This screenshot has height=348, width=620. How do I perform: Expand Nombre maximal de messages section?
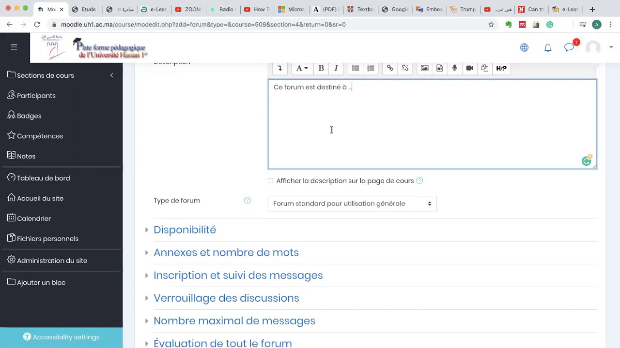coord(234,320)
